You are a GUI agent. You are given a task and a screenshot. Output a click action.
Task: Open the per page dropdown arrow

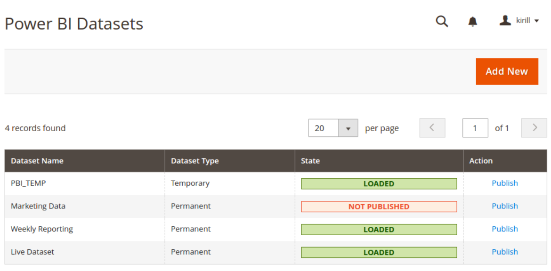point(348,128)
